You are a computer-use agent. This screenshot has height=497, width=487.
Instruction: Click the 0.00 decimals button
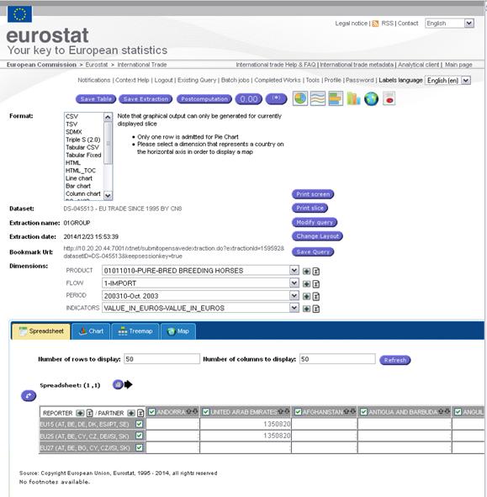coord(249,99)
